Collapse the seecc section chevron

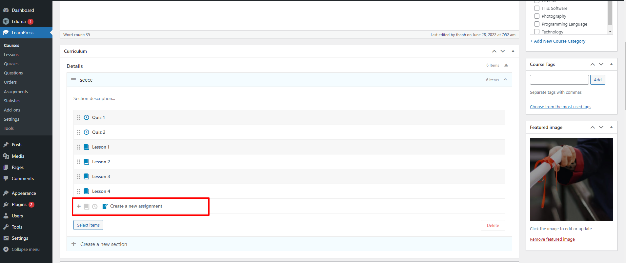505,80
